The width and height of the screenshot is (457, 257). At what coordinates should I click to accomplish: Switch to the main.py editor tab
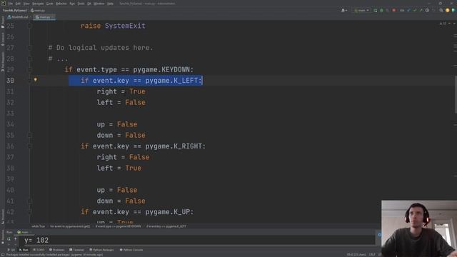[x=44, y=17]
